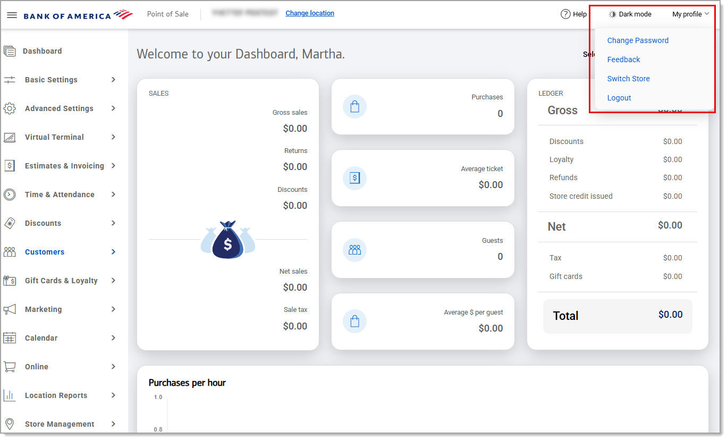
Task: Click the Marketing megaphone icon
Action: tap(10, 309)
